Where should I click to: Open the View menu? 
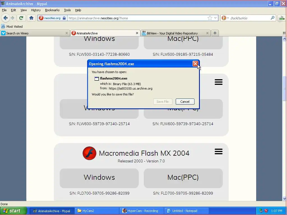click(24, 10)
